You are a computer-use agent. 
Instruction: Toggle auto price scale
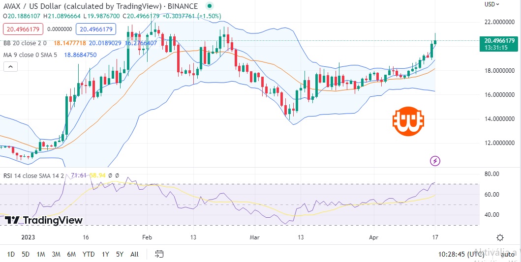pos(507,254)
